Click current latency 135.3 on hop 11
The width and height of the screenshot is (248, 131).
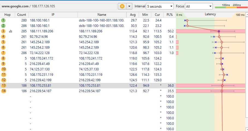[158, 75]
